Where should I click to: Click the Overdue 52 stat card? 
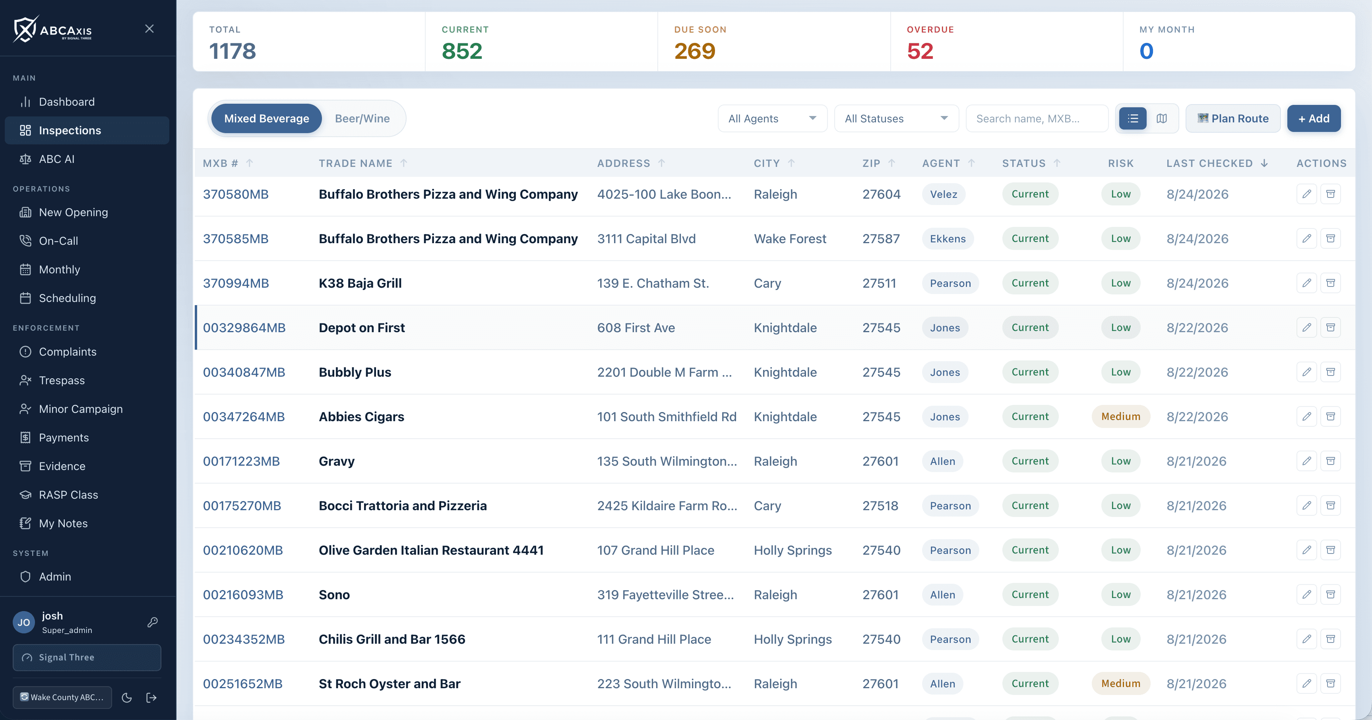(x=1007, y=42)
